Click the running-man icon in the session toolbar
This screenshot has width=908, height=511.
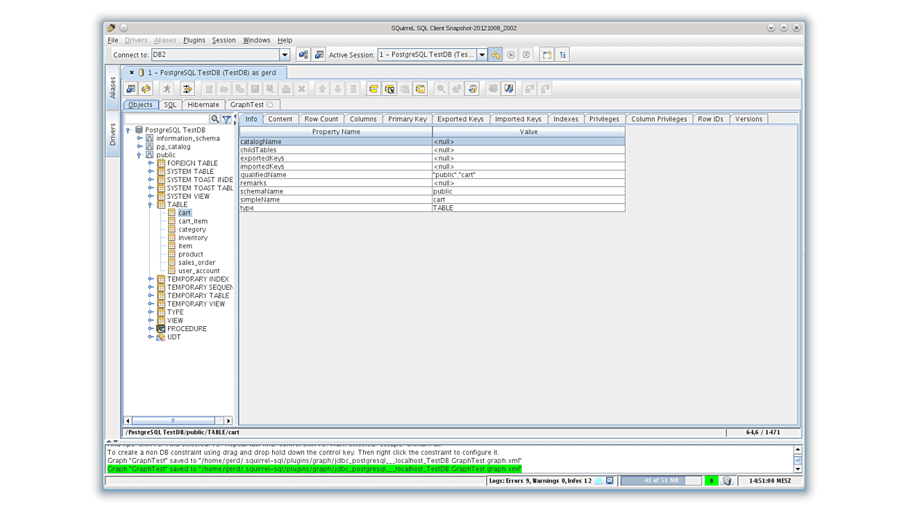click(x=166, y=88)
